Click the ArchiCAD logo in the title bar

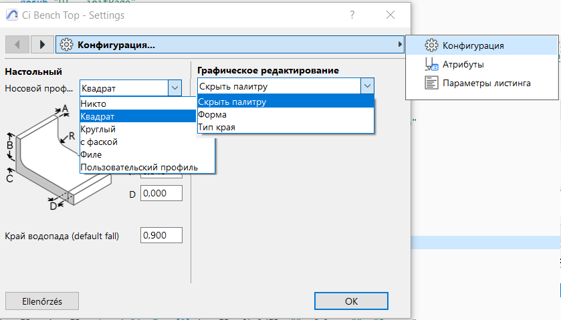pos(11,15)
